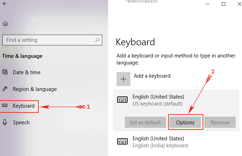242x156 pixels.
Task: Open Settings home via the house icon
Action: point(5,23)
